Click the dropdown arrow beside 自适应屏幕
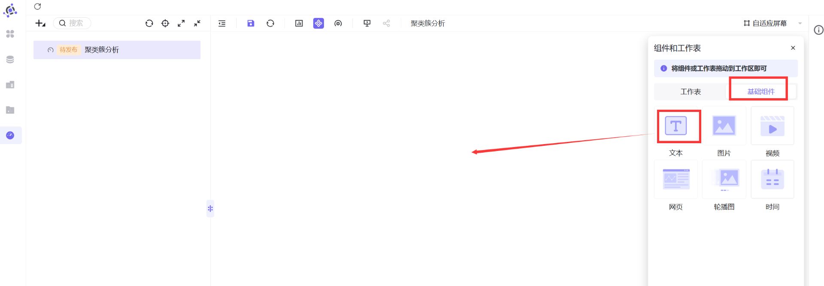 [800, 23]
